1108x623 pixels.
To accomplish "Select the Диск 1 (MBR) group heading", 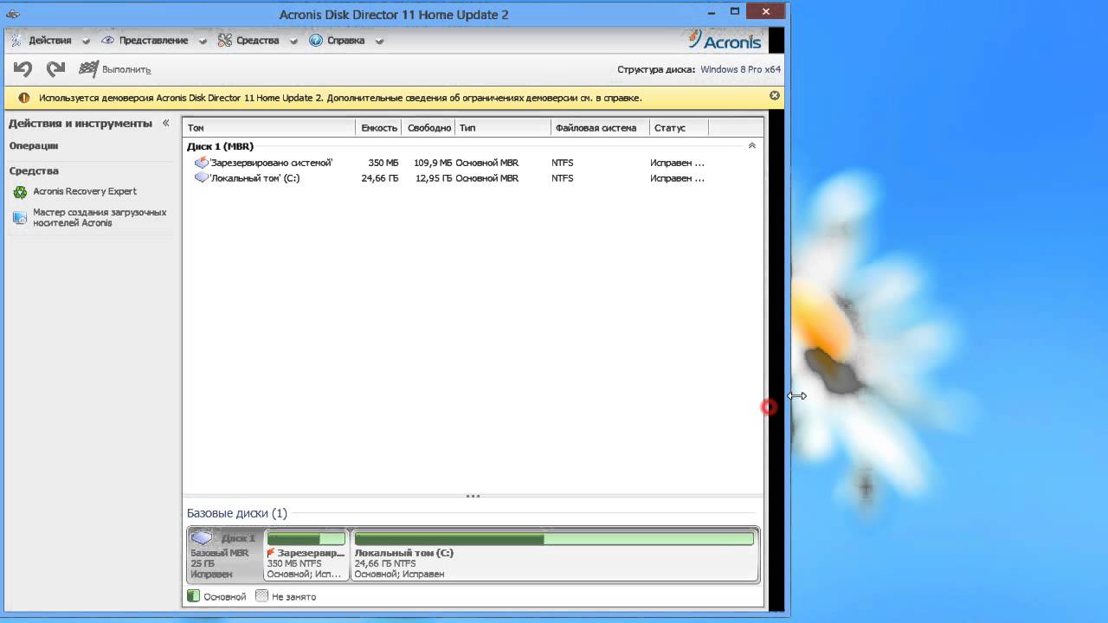I will 220,146.
